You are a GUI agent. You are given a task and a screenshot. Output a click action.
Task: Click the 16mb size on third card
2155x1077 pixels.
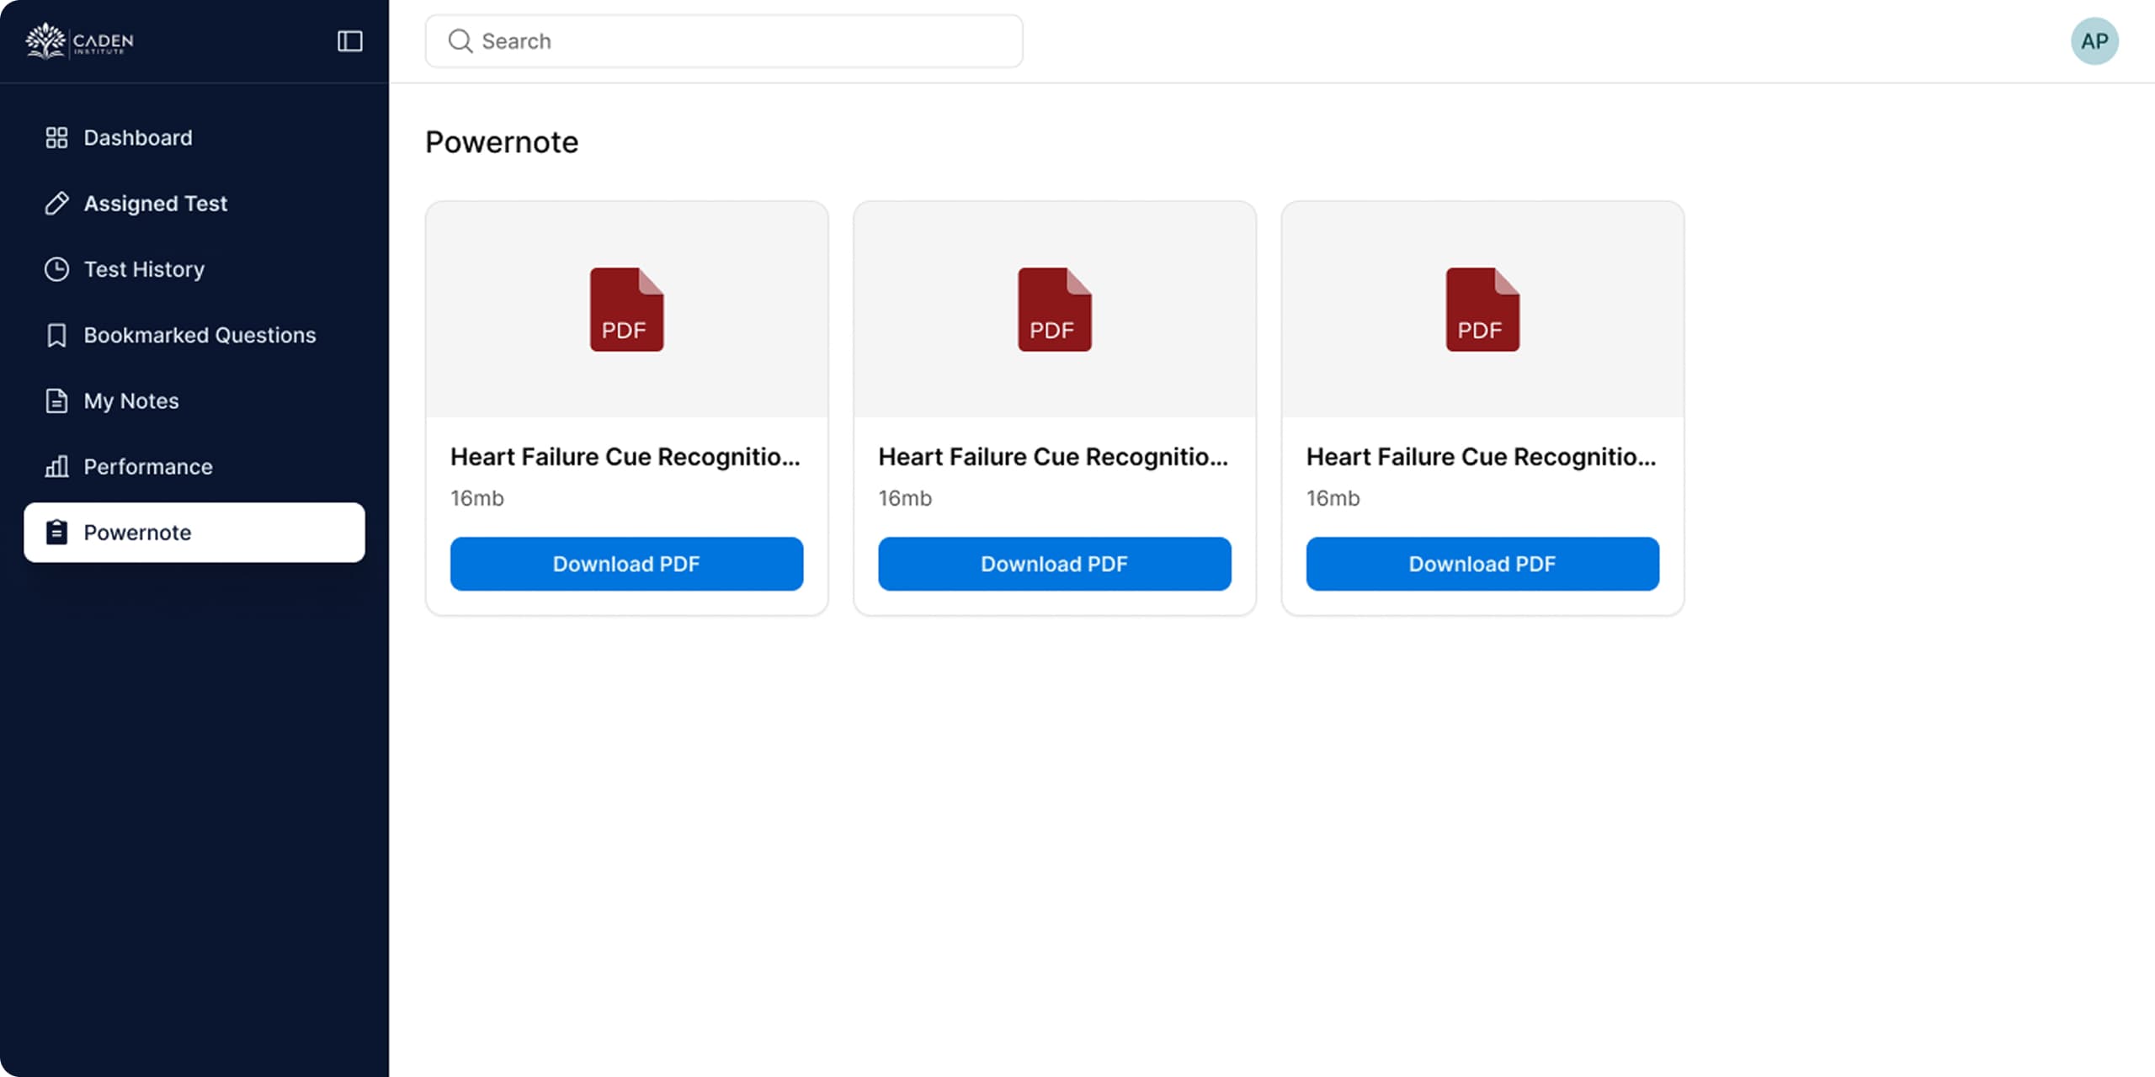pos(1333,498)
